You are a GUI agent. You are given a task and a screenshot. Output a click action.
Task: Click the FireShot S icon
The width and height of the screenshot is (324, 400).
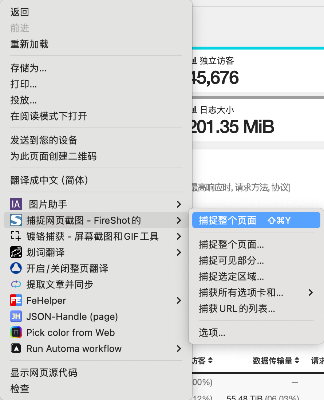[x=16, y=220]
